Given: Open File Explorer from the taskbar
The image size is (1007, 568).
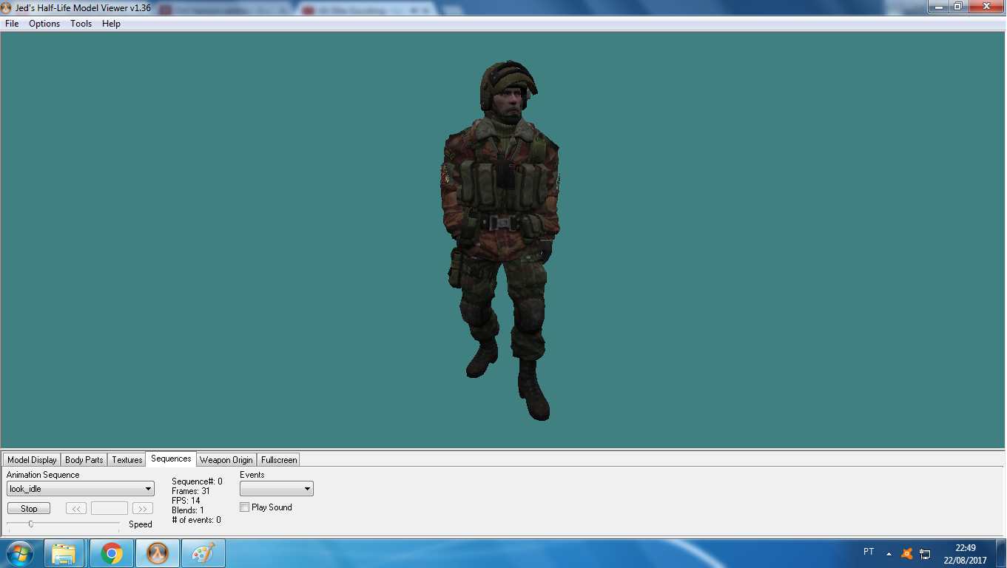Looking at the screenshot, I should 64,553.
